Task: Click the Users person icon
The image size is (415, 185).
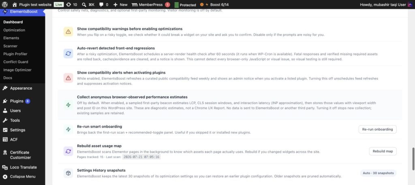Action: coord(5,110)
